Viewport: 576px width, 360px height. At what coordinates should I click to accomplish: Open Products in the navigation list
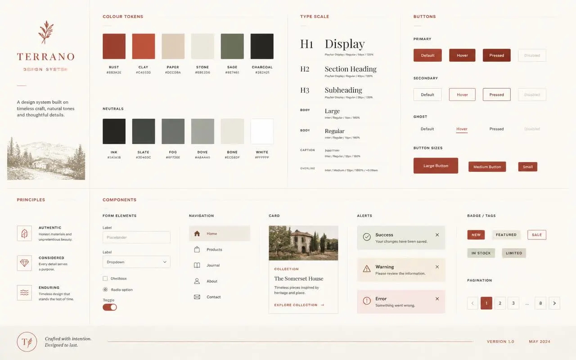[220, 249]
